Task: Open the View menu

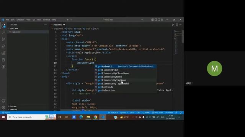Action: [x=28, y=20]
